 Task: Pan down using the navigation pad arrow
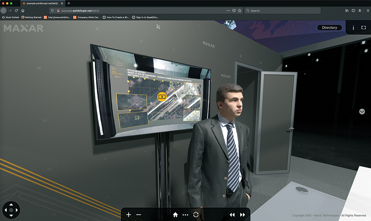[x=11, y=215]
